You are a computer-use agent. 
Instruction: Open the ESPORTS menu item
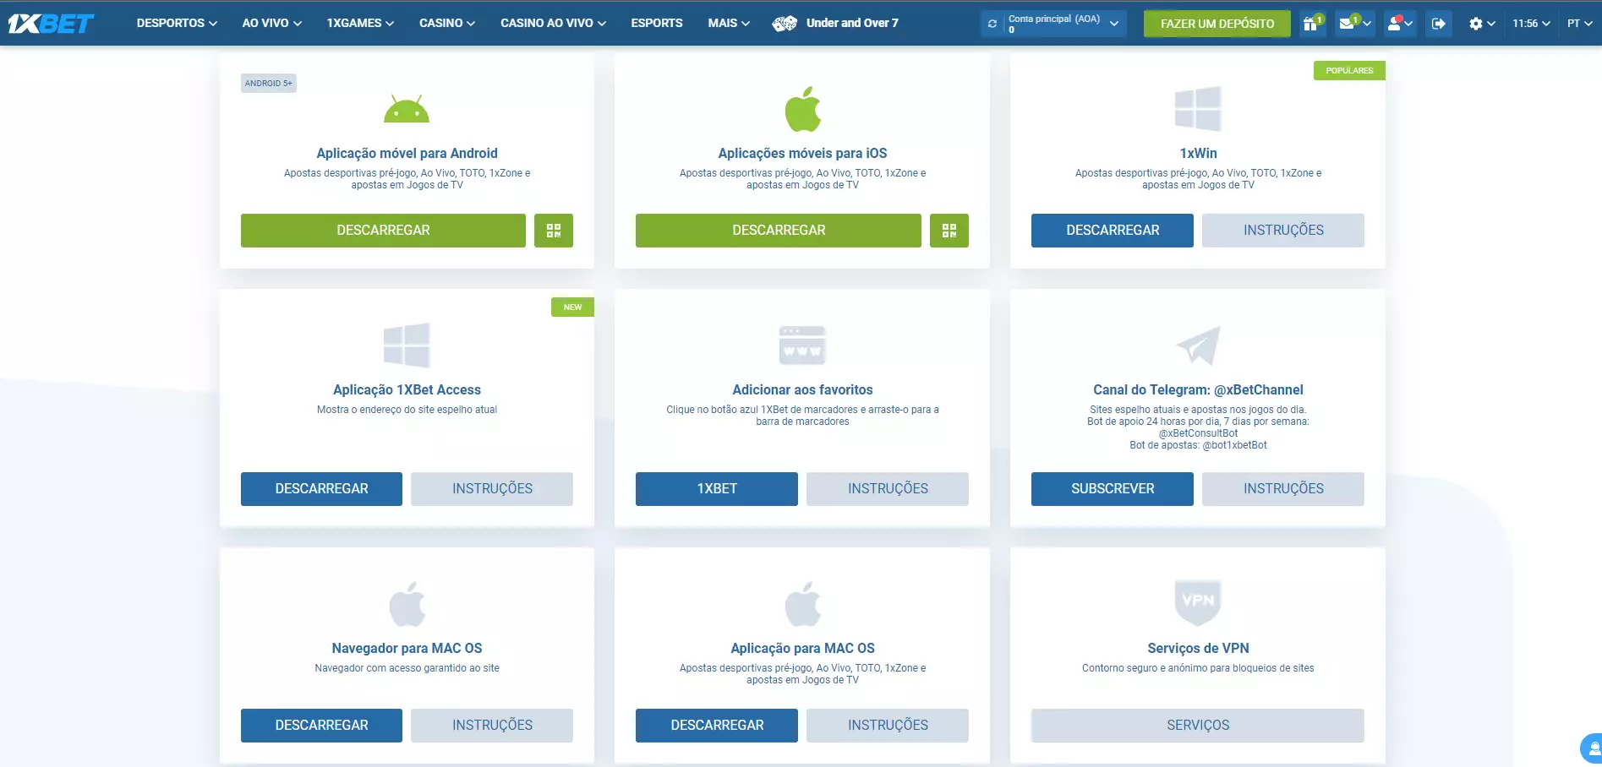656,23
